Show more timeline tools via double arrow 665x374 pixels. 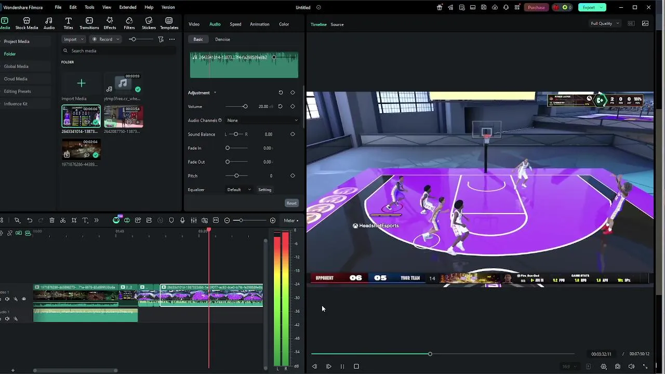pos(96,220)
